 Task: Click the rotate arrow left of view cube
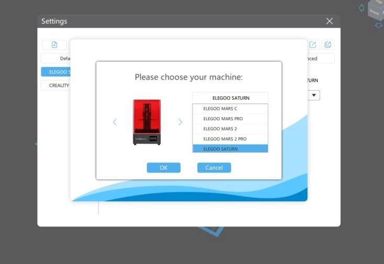(x=362, y=8)
